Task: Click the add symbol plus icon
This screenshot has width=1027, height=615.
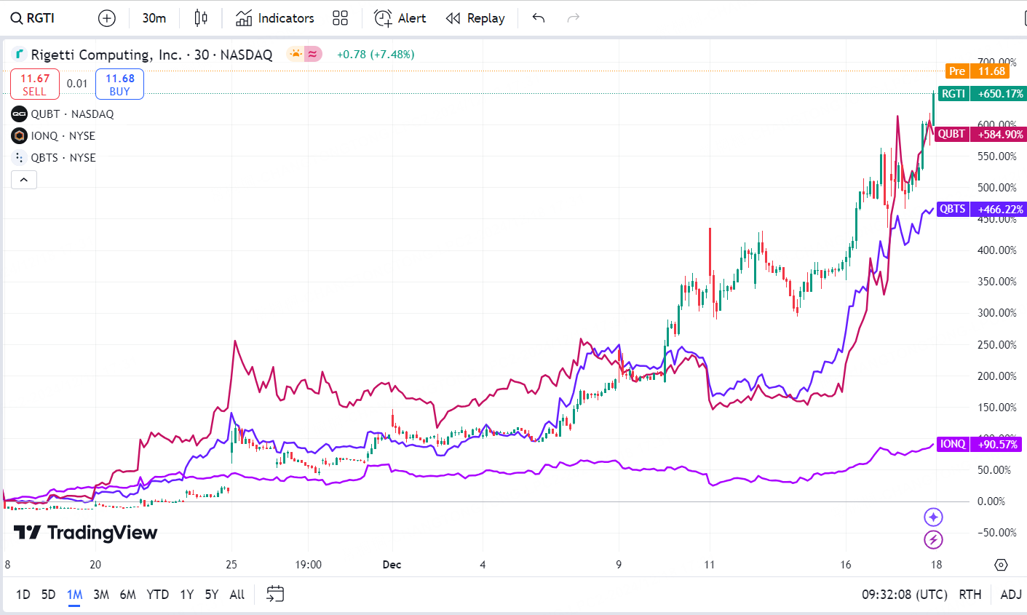Action: (x=107, y=18)
